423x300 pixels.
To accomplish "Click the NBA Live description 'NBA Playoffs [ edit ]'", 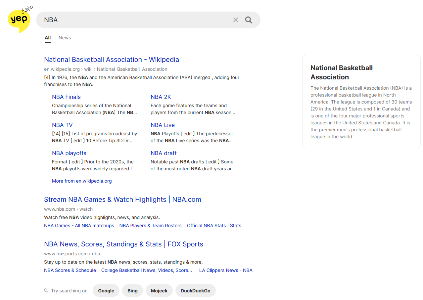I will pos(192,137).
